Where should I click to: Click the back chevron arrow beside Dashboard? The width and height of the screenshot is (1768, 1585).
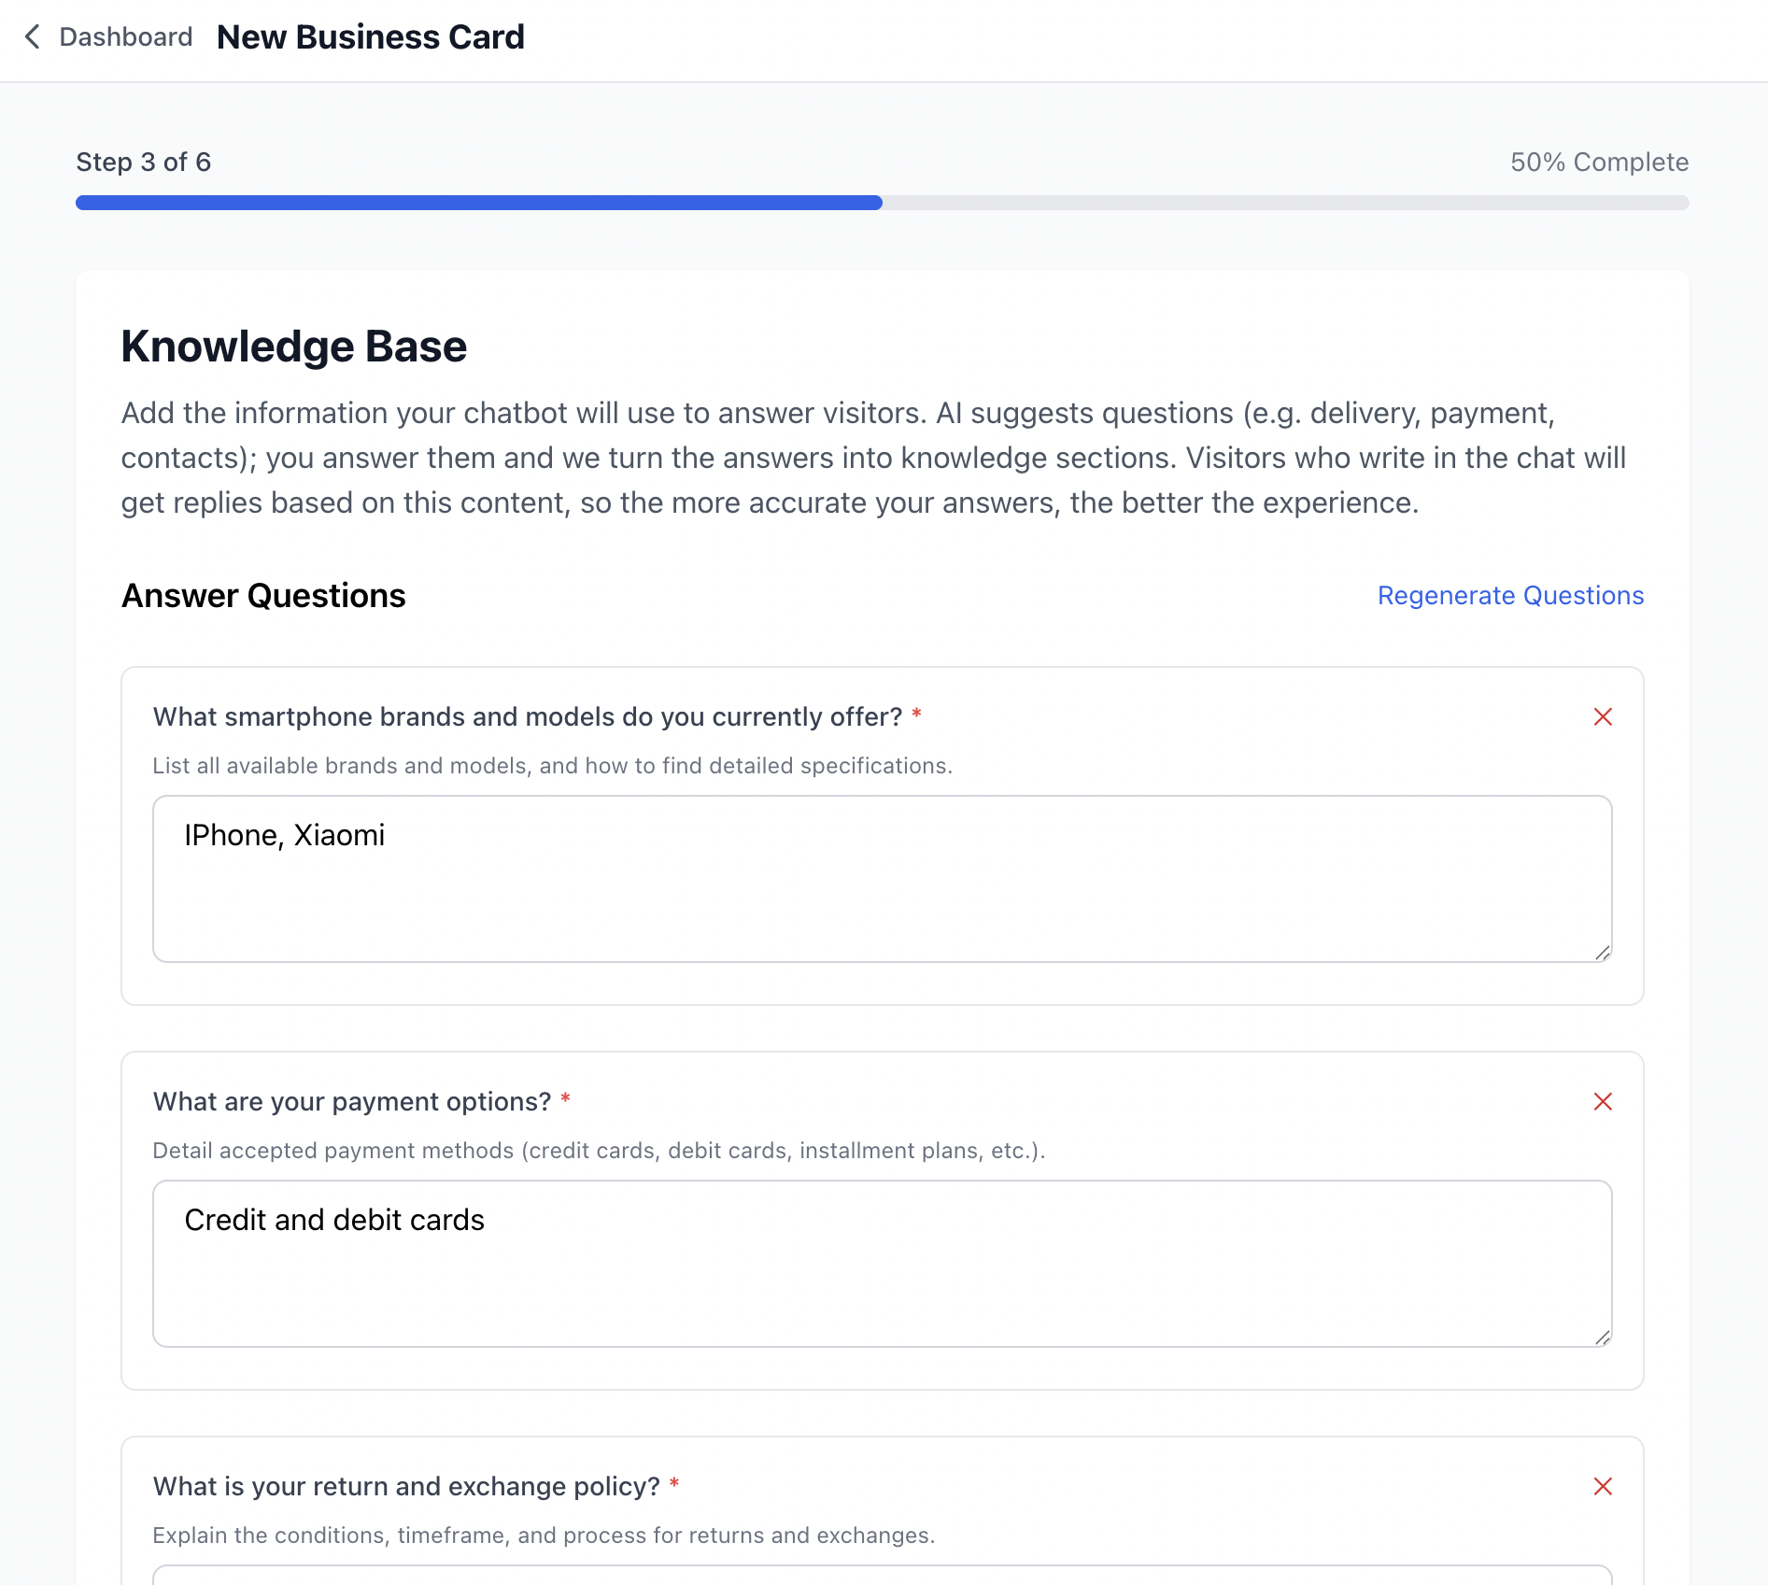[33, 37]
